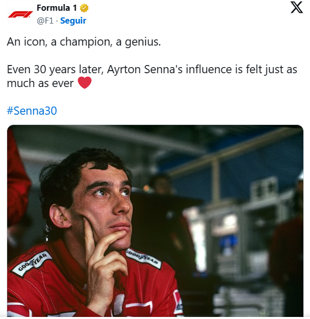Open the #Senna30 hashtag
The height and width of the screenshot is (319, 310).
click(32, 111)
